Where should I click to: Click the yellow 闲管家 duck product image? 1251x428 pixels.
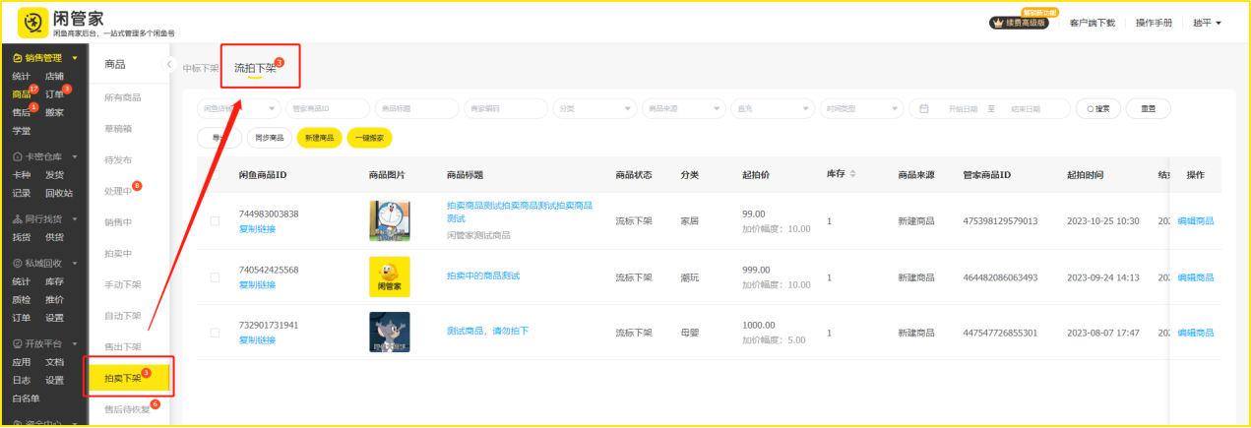coord(389,276)
